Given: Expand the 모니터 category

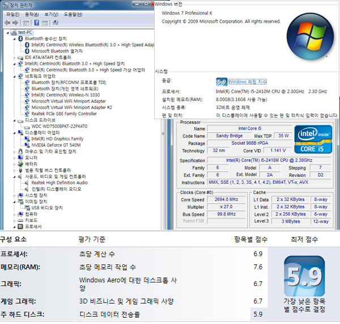Looking at the screenshot, I should [14, 158].
